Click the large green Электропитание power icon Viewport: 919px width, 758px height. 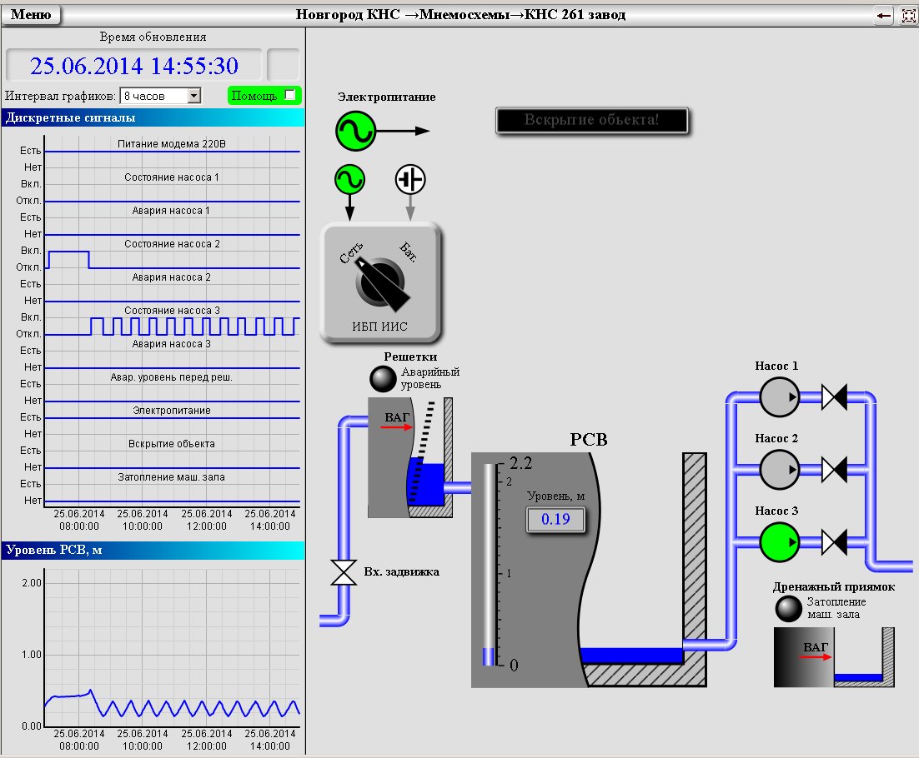pos(356,131)
